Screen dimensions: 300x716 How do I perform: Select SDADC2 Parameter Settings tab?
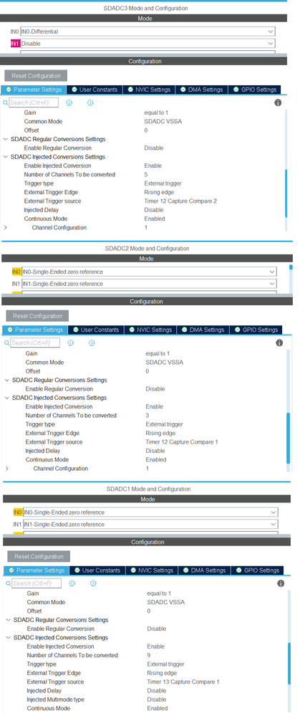[x=36, y=330]
